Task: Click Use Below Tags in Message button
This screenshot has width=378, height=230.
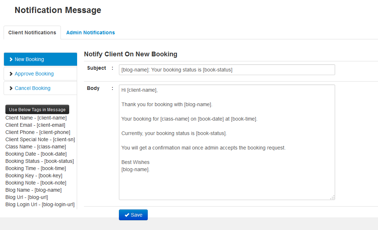Action: tap(37, 109)
